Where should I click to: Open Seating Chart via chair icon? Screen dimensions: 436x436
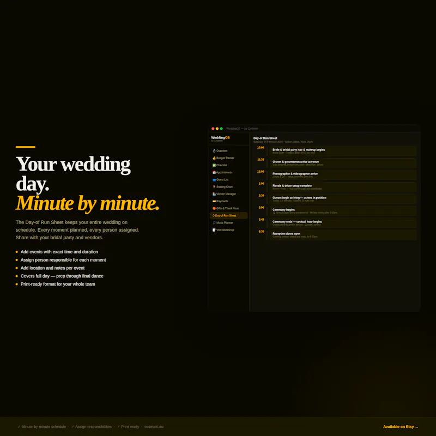click(x=214, y=187)
